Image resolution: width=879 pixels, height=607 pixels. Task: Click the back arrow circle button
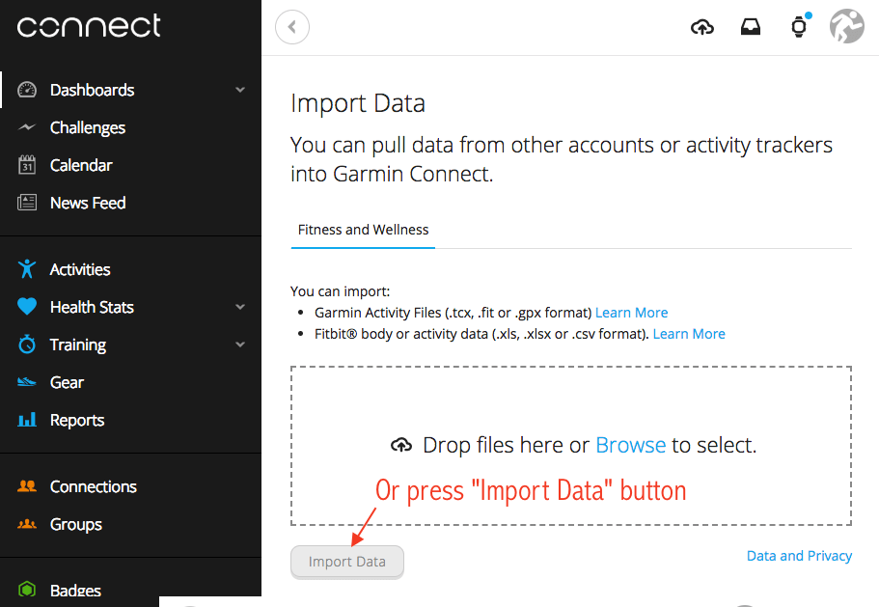pyautogui.click(x=292, y=27)
